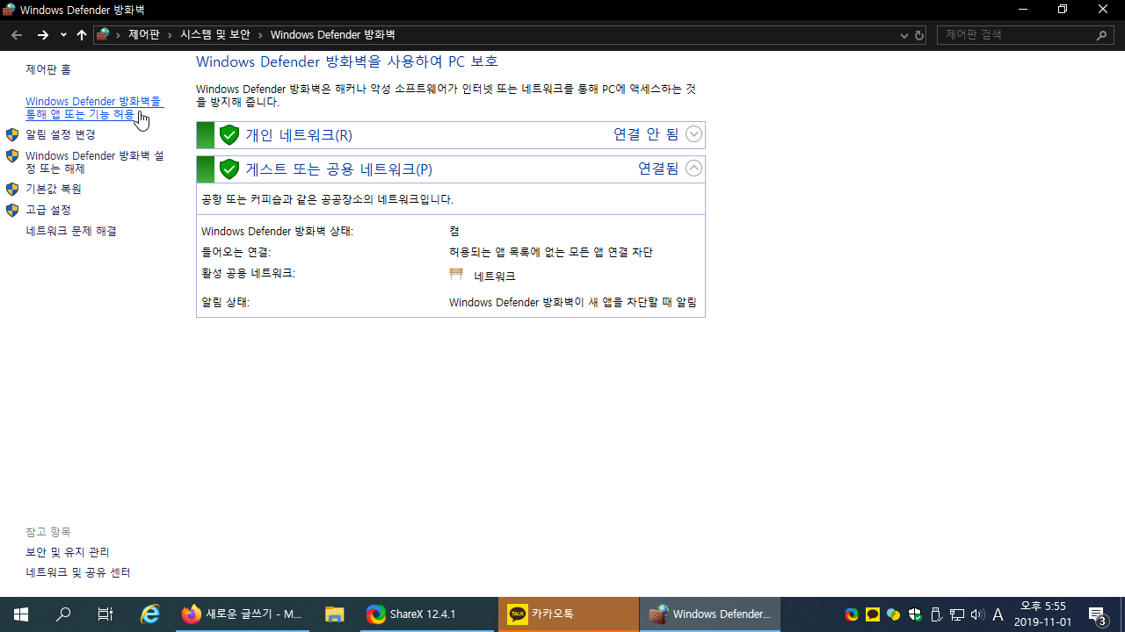This screenshot has width=1125, height=632.
Task: Click the Windows Defender 방화벽 상태 label
Action: pyautogui.click(x=277, y=232)
